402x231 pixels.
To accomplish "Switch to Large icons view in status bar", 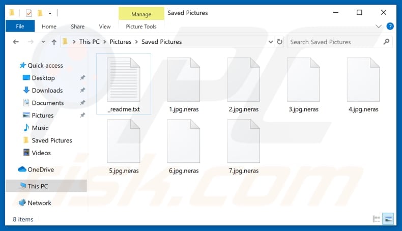I will click(388, 219).
